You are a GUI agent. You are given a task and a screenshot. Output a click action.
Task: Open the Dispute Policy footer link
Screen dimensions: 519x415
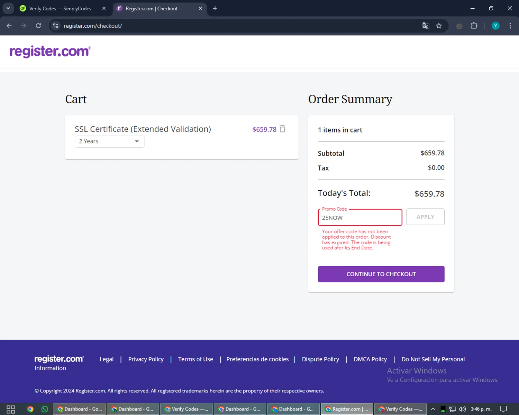pos(320,359)
